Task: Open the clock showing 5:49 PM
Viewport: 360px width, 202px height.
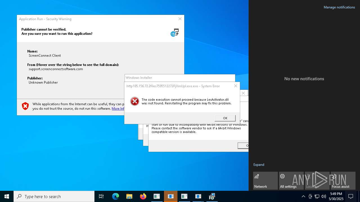Action: [x=336, y=196]
